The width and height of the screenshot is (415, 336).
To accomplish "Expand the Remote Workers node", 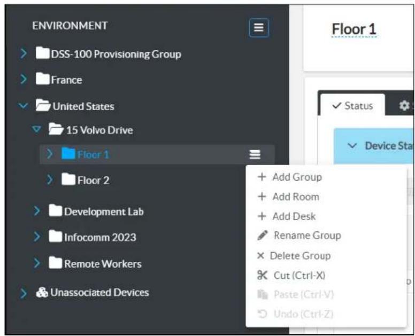I will pos(37,263).
